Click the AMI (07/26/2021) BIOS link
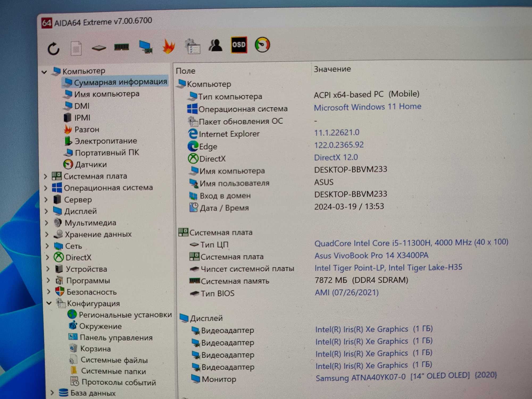The width and height of the screenshot is (532, 399). click(x=347, y=292)
